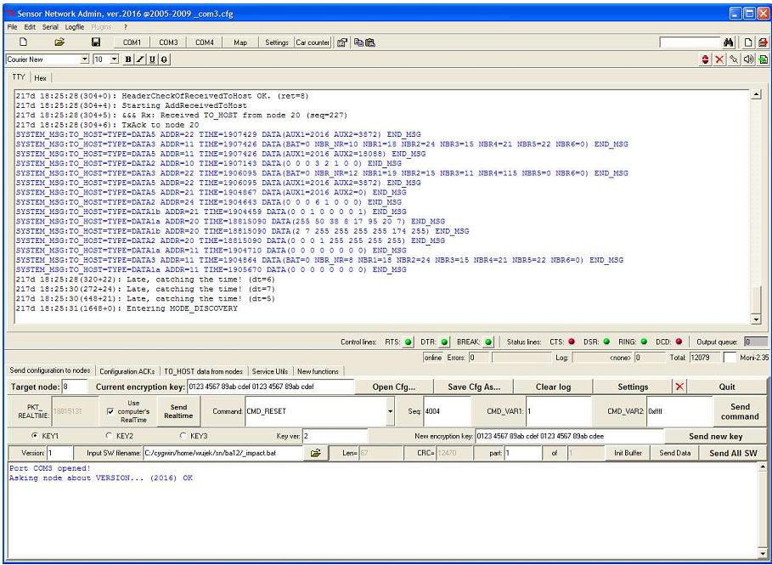Click red X button beside Settings
772x565 pixels.
[680, 387]
